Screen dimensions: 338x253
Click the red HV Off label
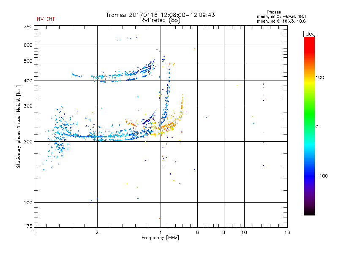pyautogui.click(x=46, y=19)
